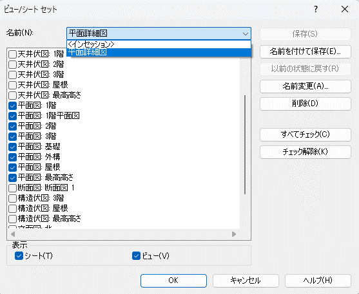
Task: Enable the 断面図: 断面図 1 checkbox
Action: [12, 188]
